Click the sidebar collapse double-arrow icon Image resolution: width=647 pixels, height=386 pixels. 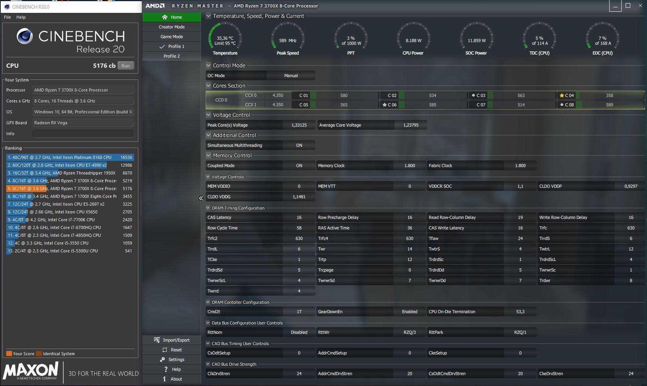pyautogui.click(x=201, y=198)
